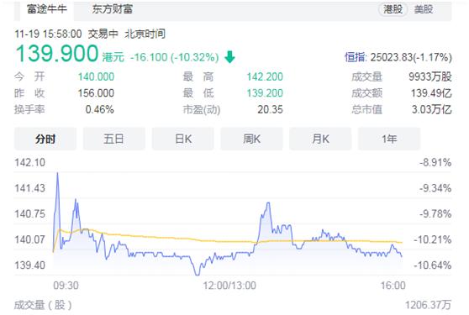Switch to the 东方财富 tab
469x315 pixels.
[113, 9]
